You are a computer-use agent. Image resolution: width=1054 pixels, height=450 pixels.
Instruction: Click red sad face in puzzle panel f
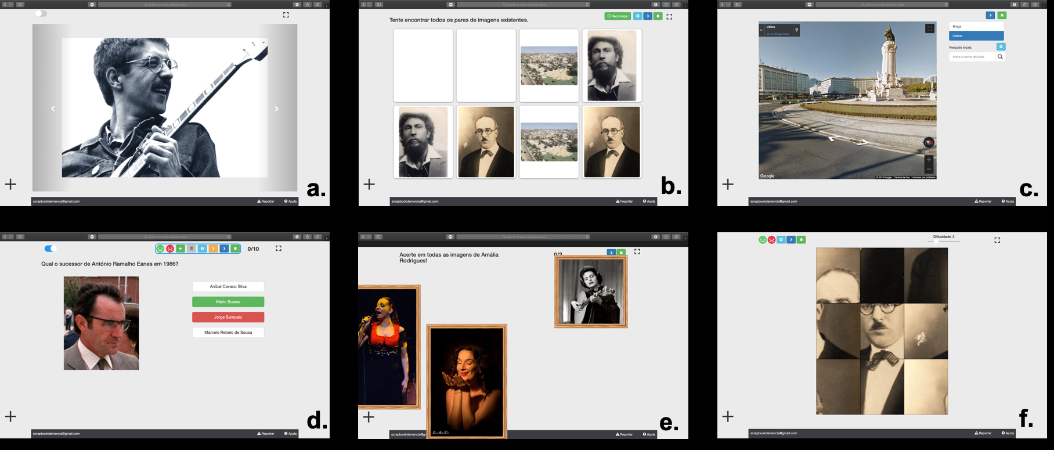771,240
